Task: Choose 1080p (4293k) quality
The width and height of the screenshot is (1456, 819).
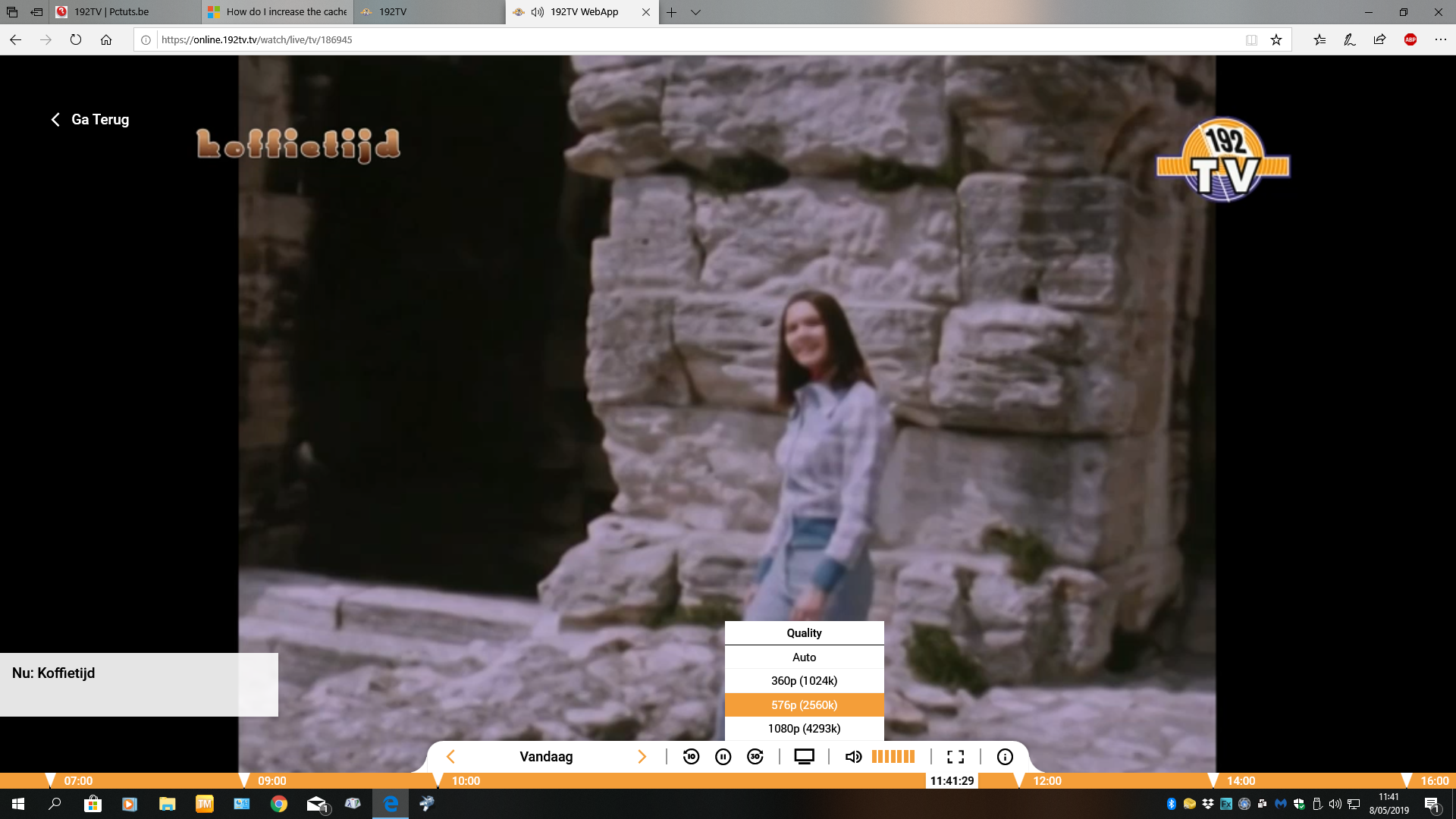Action: (804, 729)
